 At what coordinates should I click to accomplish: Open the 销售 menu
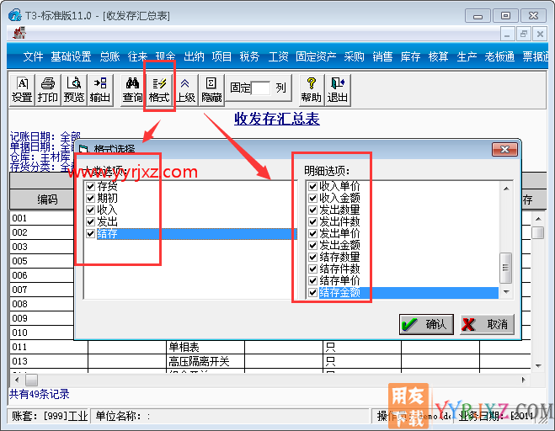(382, 56)
